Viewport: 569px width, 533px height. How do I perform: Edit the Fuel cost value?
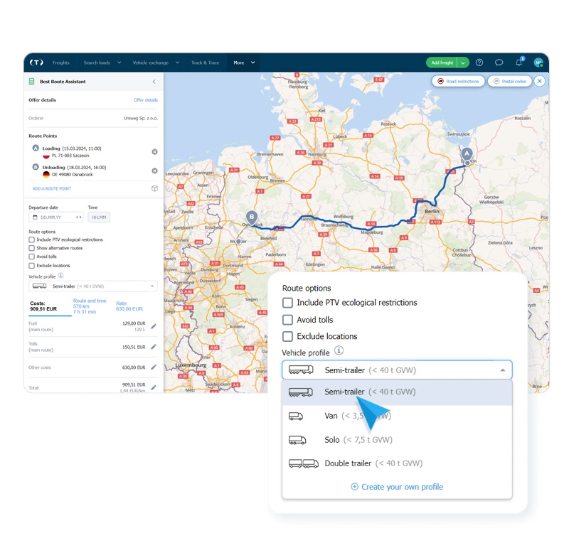pyautogui.click(x=154, y=326)
